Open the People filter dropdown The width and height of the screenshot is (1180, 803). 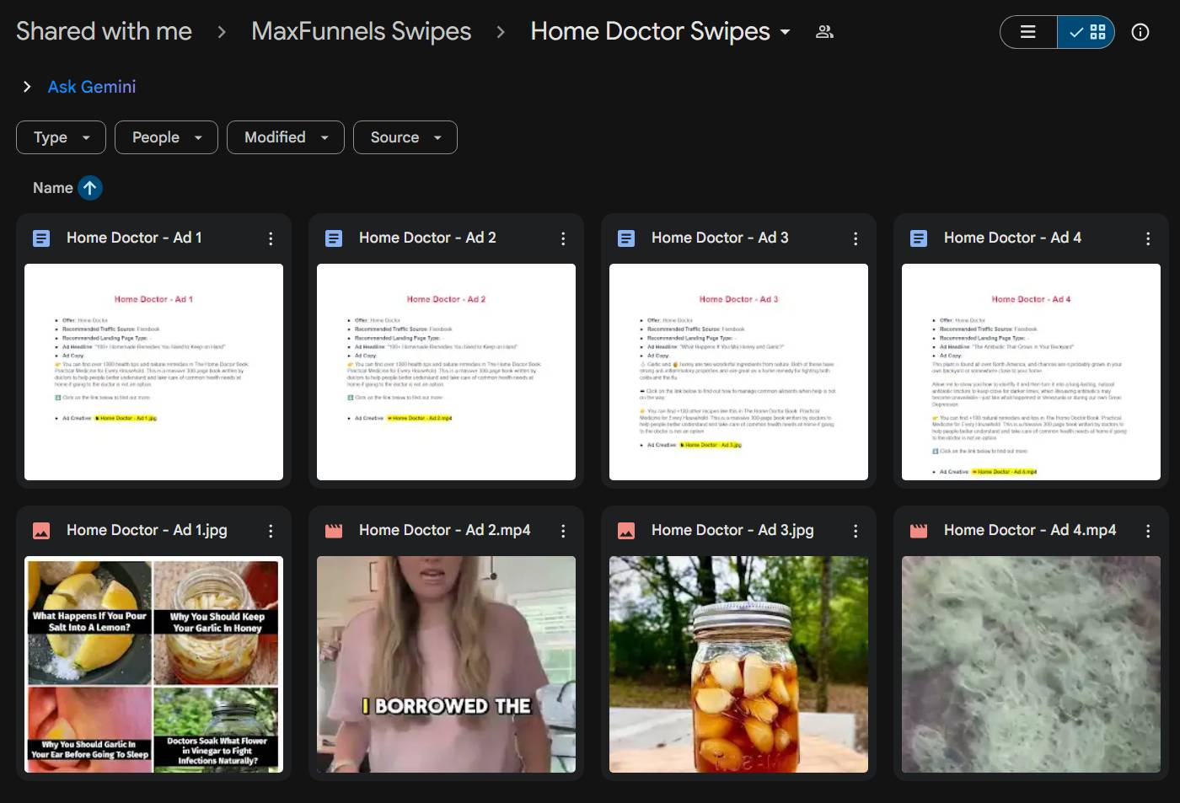click(166, 137)
